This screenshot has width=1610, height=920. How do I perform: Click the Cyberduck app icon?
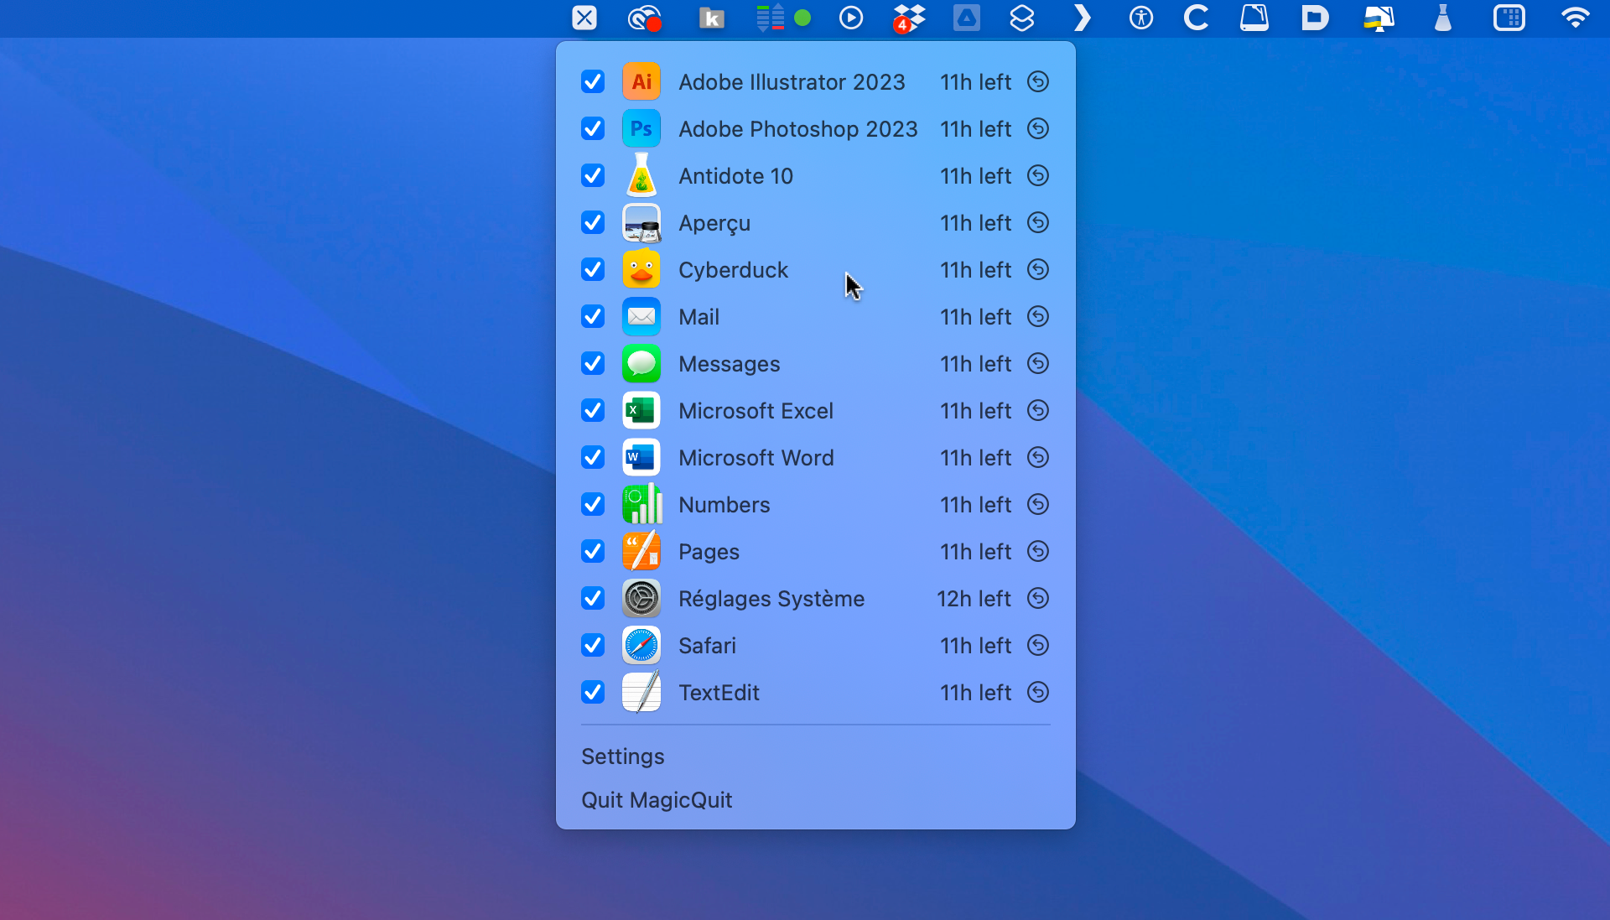click(x=641, y=269)
